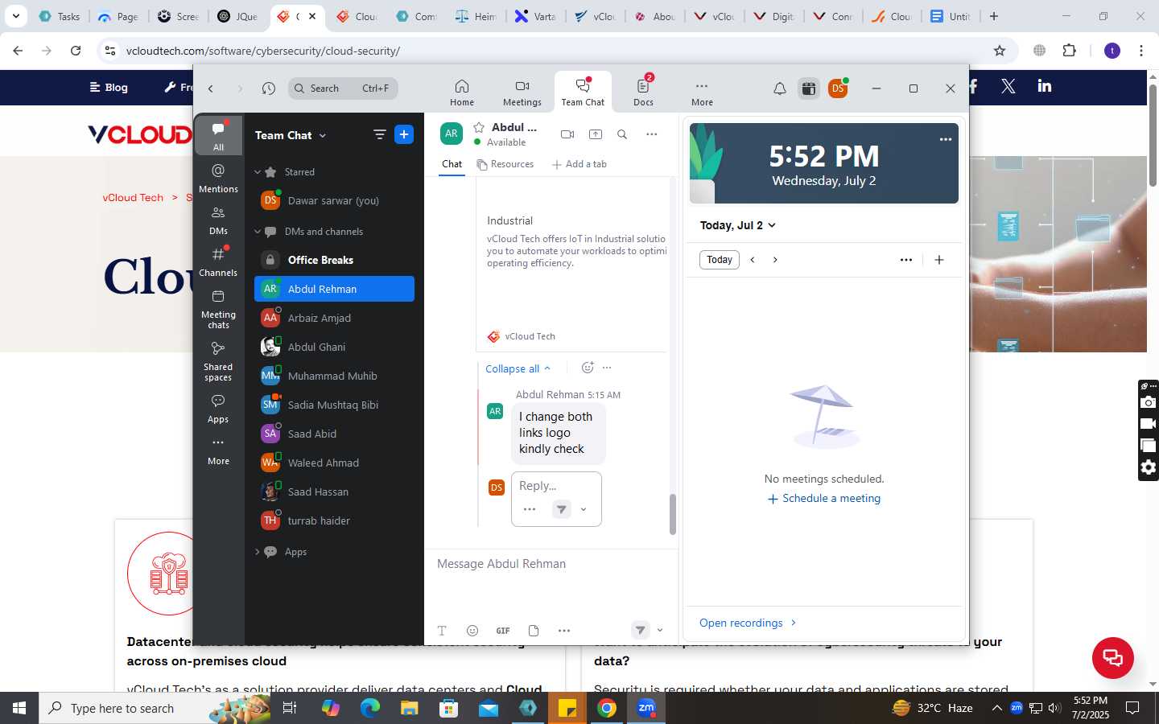Open the Muhammad Muhib chat
Viewport: 1159px width, 724px height.
point(334,376)
